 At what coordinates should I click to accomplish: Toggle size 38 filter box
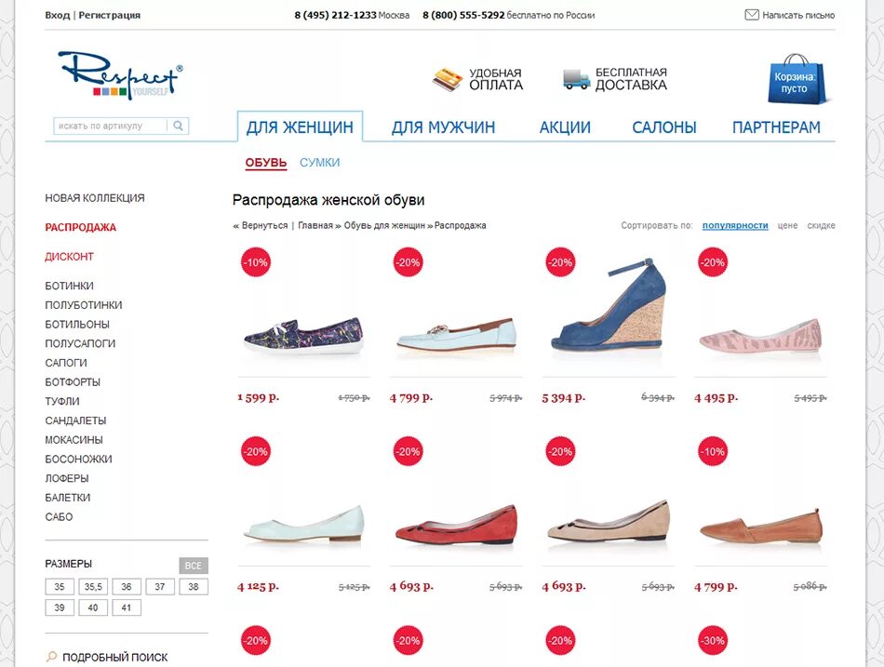coord(194,587)
